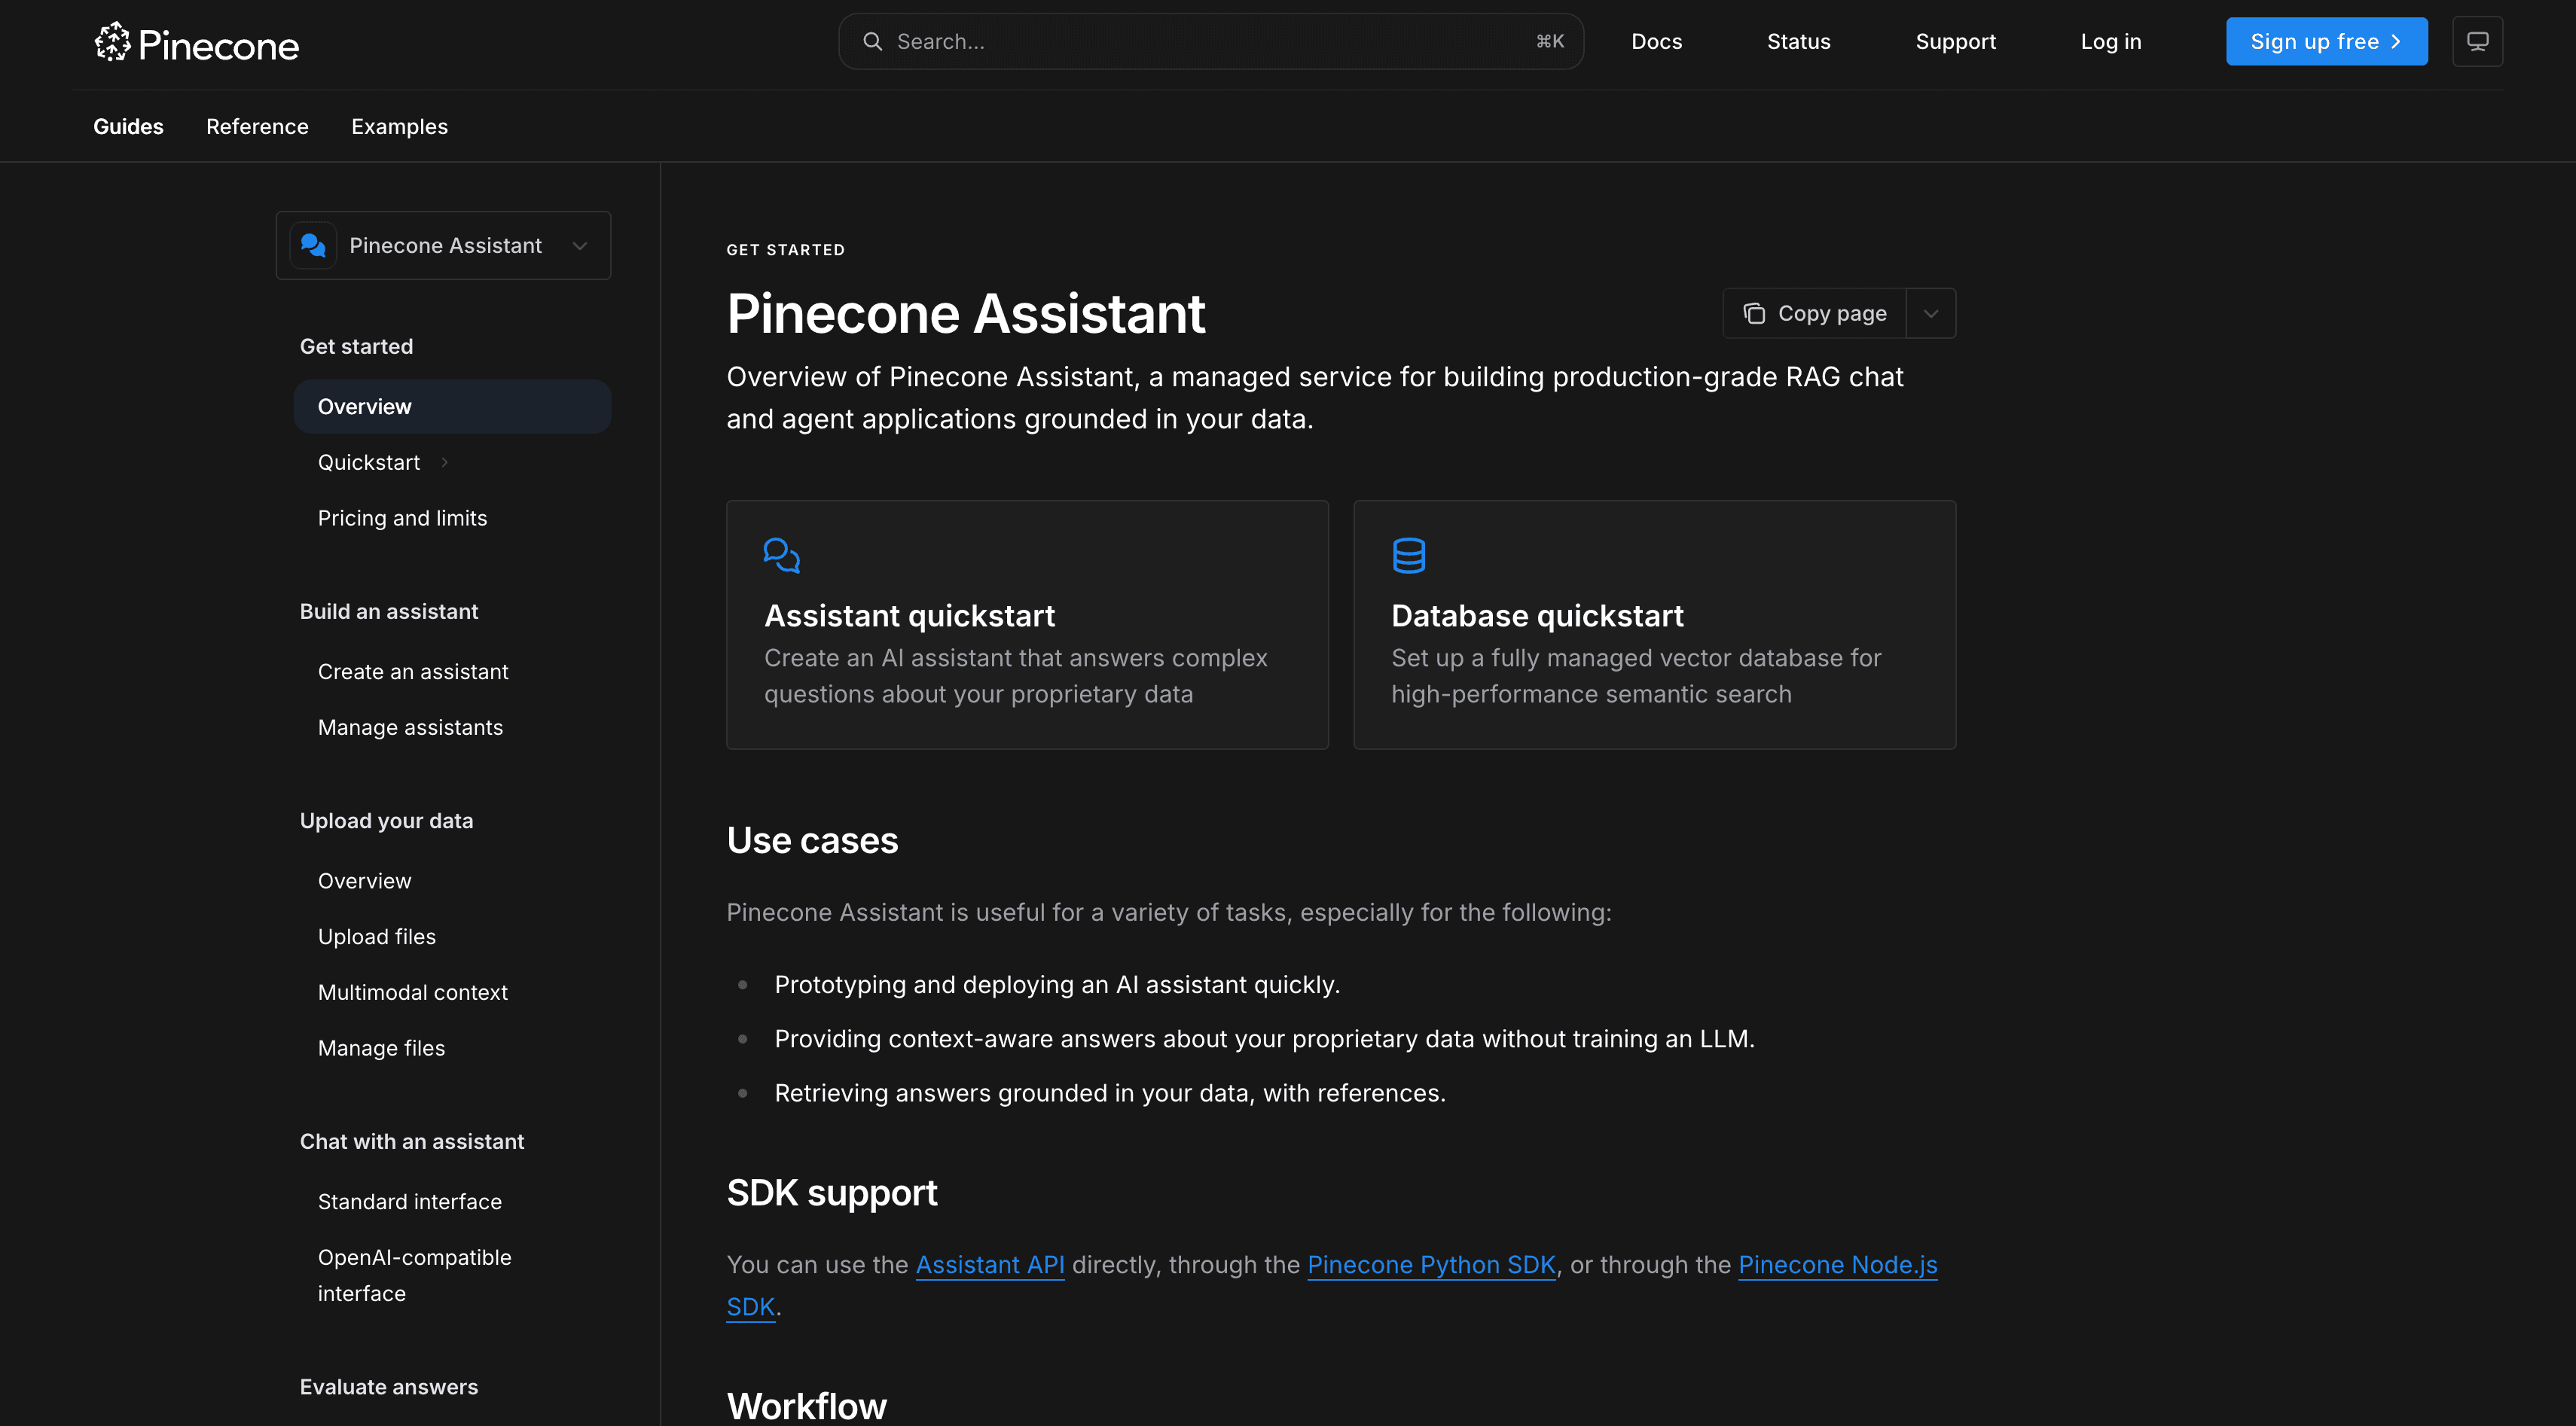The width and height of the screenshot is (2576, 1426).
Task: Click the Sign up free button
Action: pyautogui.click(x=2326, y=42)
